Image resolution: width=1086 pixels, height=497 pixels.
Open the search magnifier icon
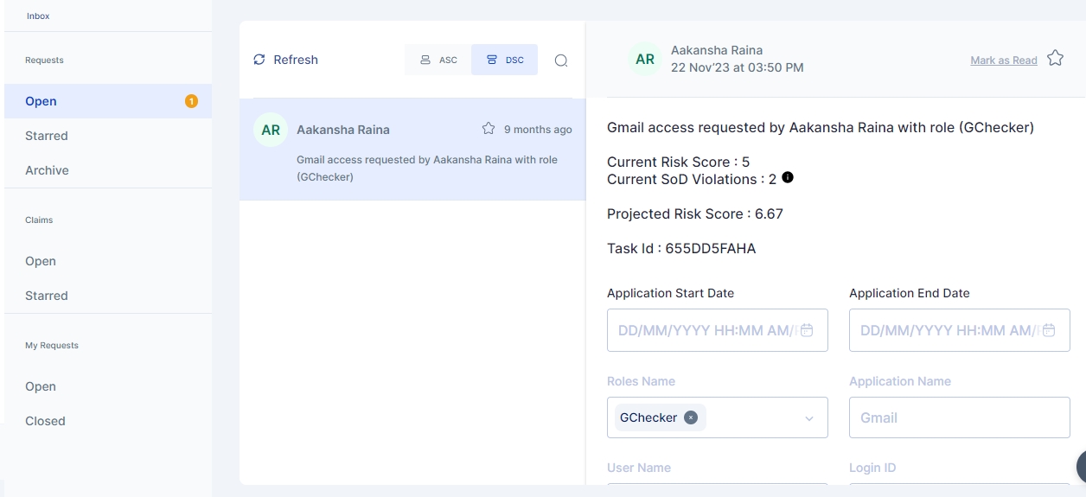click(x=561, y=61)
